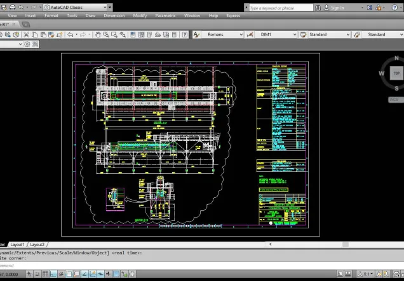This screenshot has width=404, height=281.
Task: Click the Undo arrow icon
Action: click(71, 34)
